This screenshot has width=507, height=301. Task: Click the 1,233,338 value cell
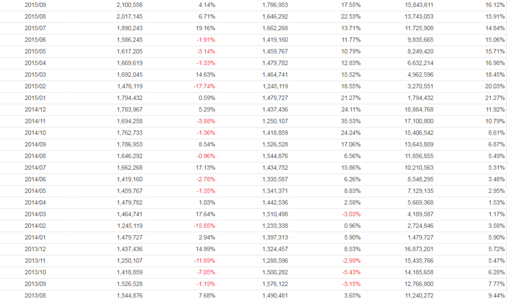(x=275, y=226)
